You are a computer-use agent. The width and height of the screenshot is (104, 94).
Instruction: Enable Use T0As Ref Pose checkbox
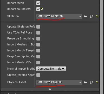point(38,33)
